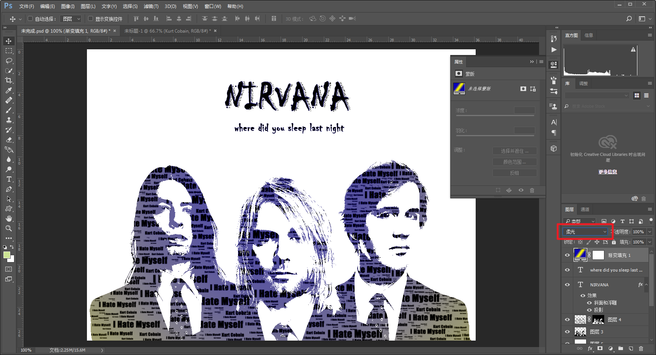Select the Crop tool
The width and height of the screenshot is (656, 355).
point(9,80)
